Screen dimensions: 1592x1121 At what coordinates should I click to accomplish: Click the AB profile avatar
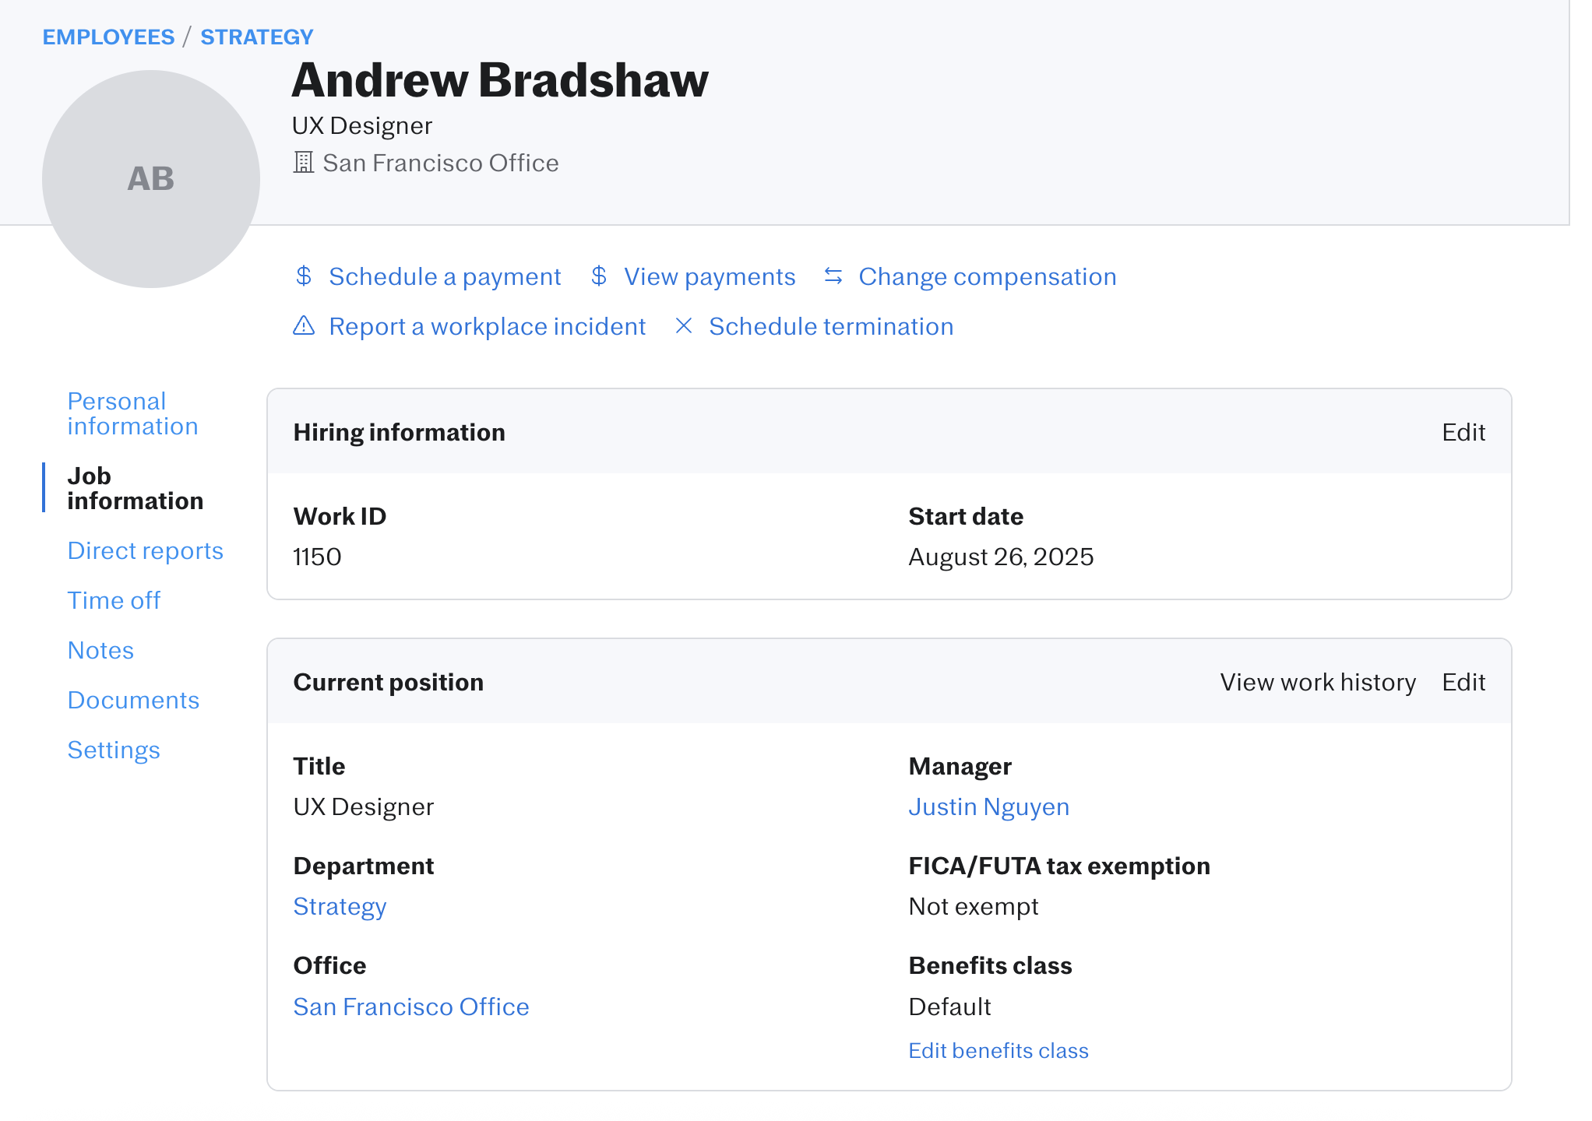point(151,179)
